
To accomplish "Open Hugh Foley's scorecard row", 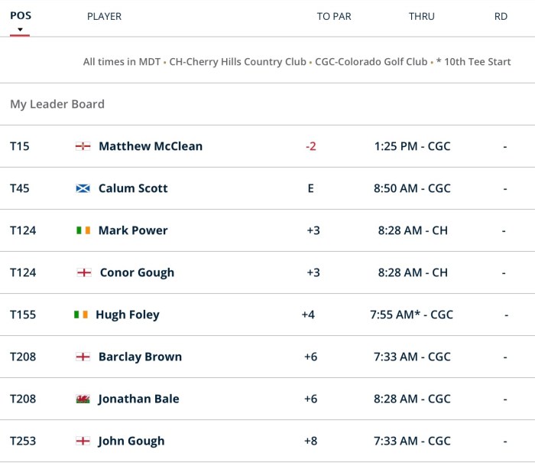I will click(x=128, y=314).
